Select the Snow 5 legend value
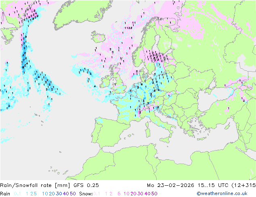The image size is (256, 197). coord(119,194)
